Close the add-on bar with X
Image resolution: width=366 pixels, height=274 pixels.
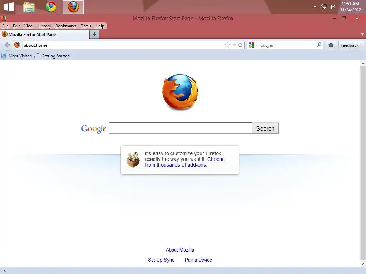[4, 271]
